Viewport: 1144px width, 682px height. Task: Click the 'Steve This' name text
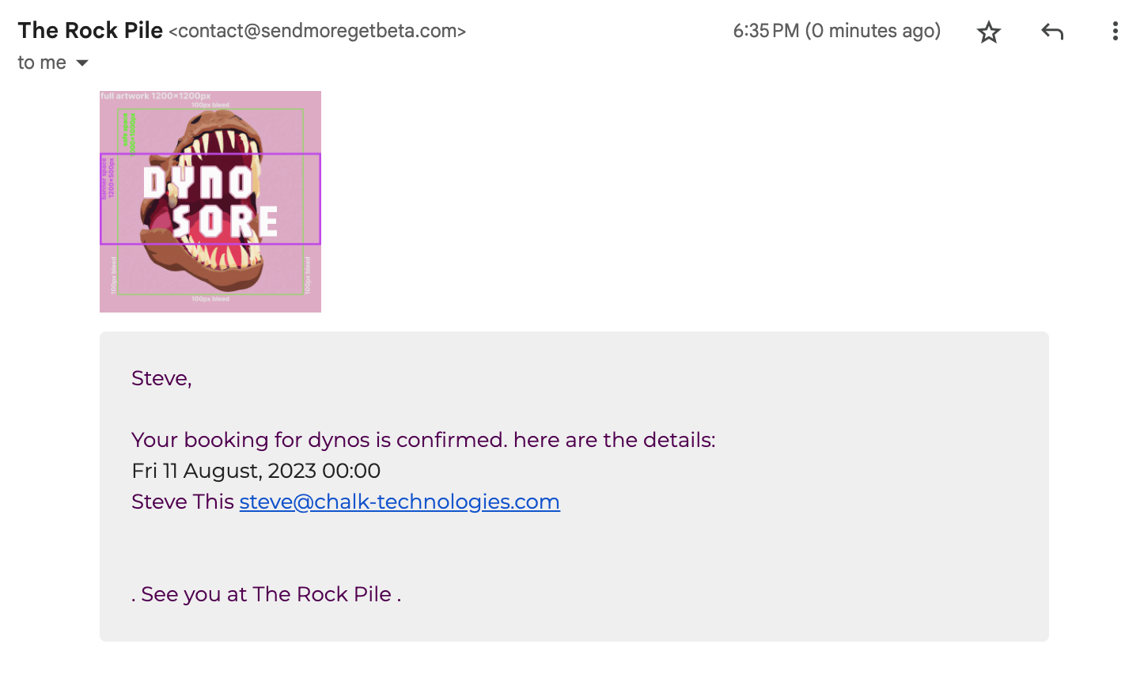183,502
